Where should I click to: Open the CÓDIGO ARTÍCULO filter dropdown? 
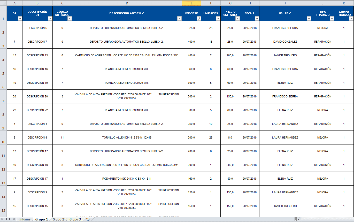(x=70, y=19)
